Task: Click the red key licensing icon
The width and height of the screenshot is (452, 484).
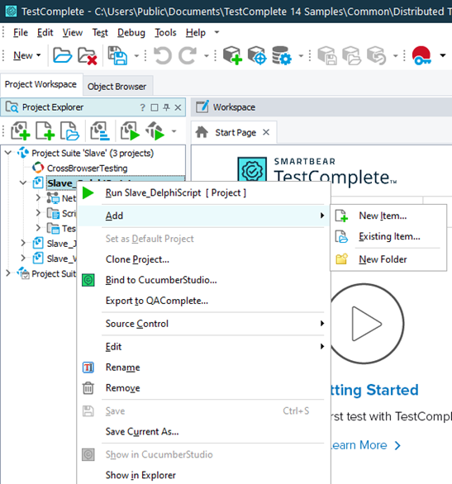Action: 421,55
